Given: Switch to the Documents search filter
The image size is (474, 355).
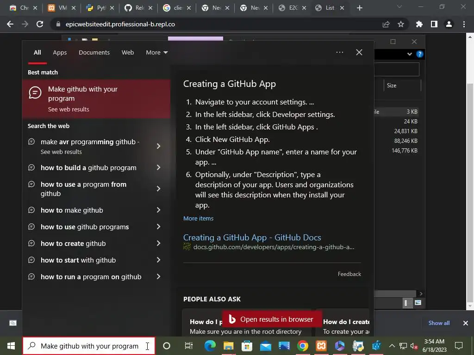Looking at the screenshot, I should (x=94, y=53).
